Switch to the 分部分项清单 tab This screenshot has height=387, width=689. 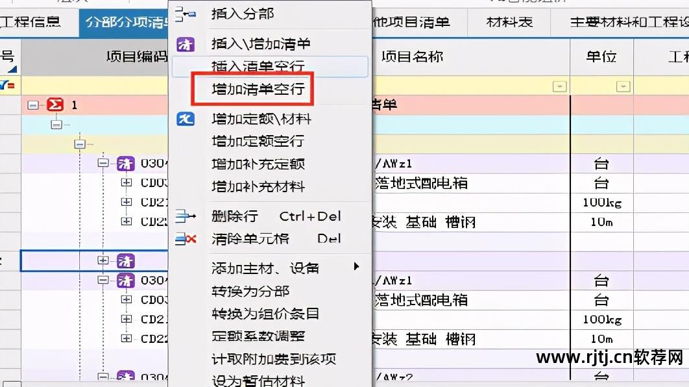(x=124, y=23)
